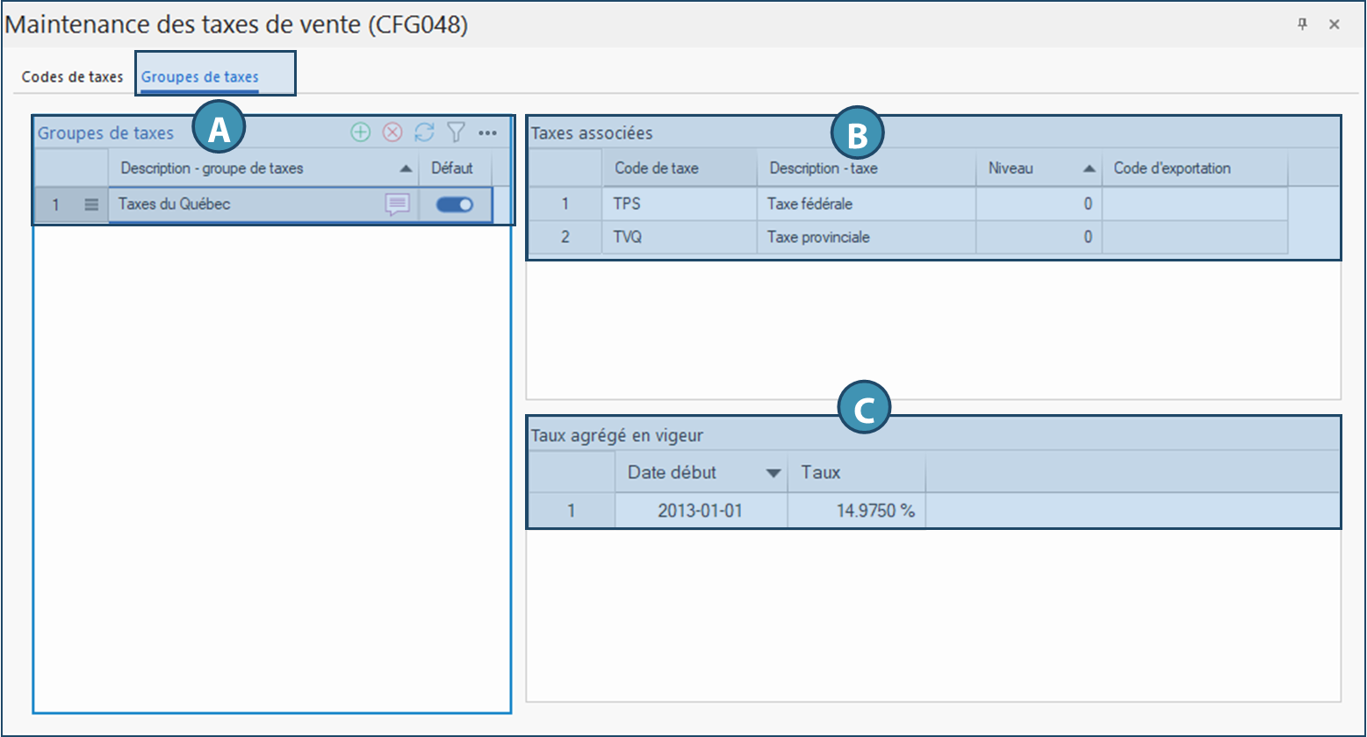
Task: Add a new tax group with plus icon
Action: click(x=360, y=132)
